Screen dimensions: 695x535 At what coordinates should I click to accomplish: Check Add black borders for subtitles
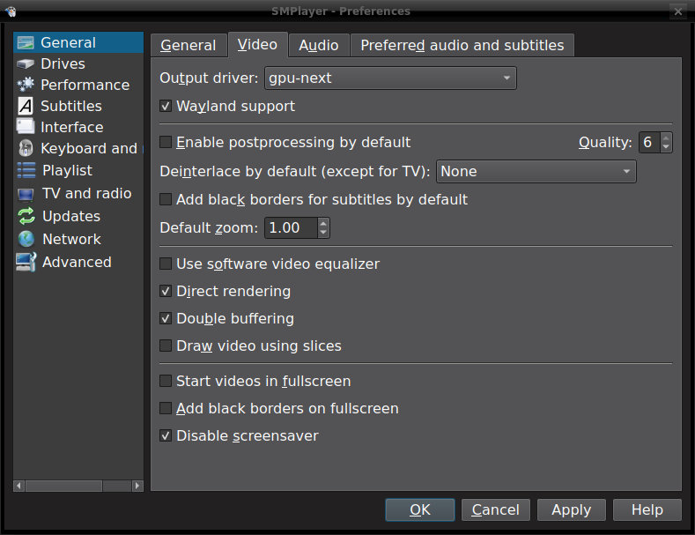166,199
